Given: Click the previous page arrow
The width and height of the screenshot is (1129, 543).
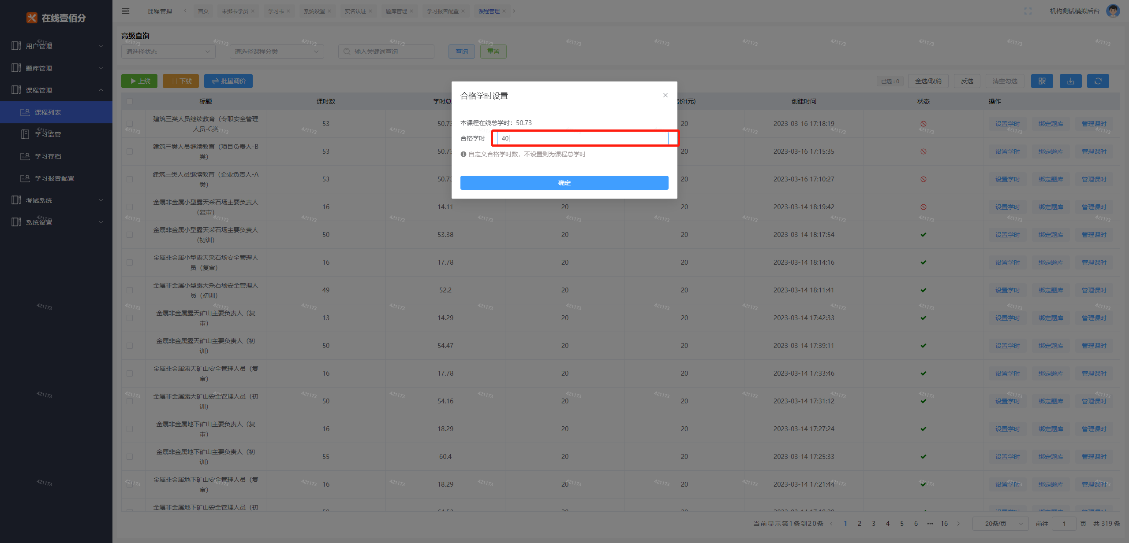Looking at the screenshot, I should click(x=831, y=524).
